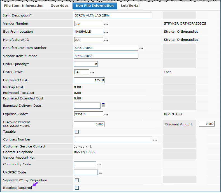Open Expense Code lookup ellipsis
Viewport: 221px width, 193px height.
pyautogui.click(x=106, y=115)
